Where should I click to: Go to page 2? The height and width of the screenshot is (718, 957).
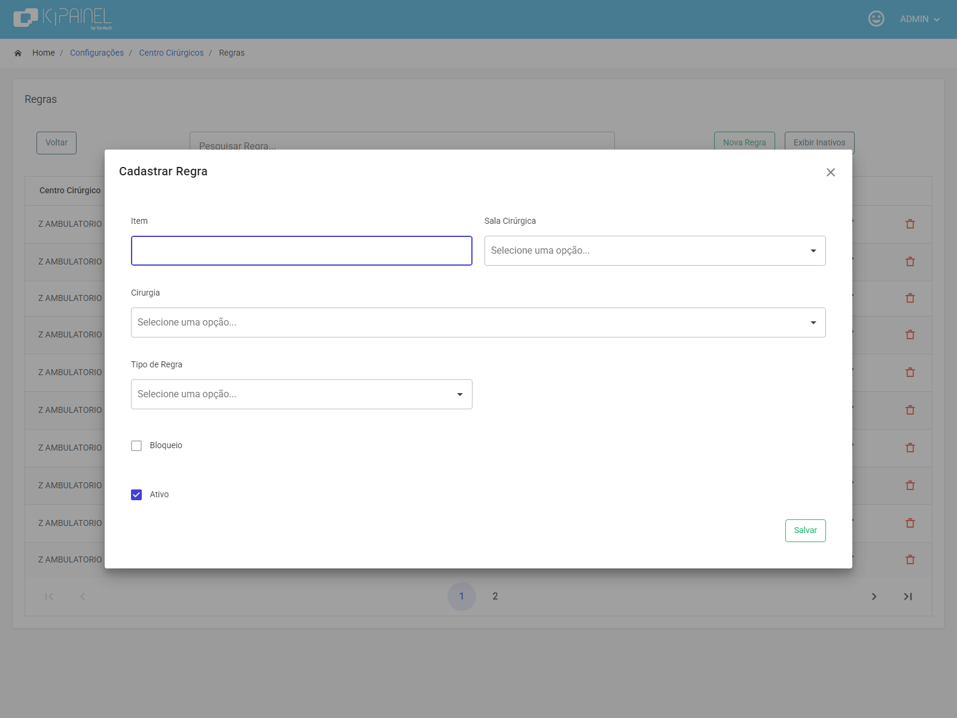coord(495,596)
